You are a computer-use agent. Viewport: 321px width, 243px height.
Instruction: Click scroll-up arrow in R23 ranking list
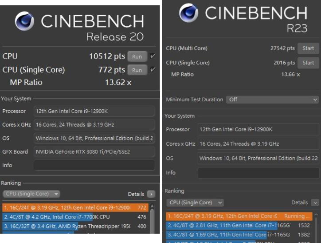pyautogui.click(x=316, y=215)
